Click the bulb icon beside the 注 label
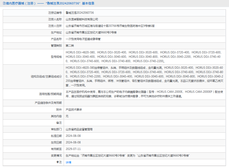This screenshot has height=168, width=229. (x=58, y=162)
